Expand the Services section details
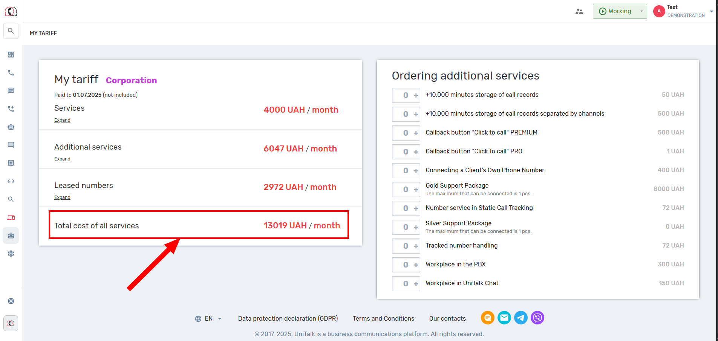The width and height of the screenshot is (718, 341). coord(62,120)
